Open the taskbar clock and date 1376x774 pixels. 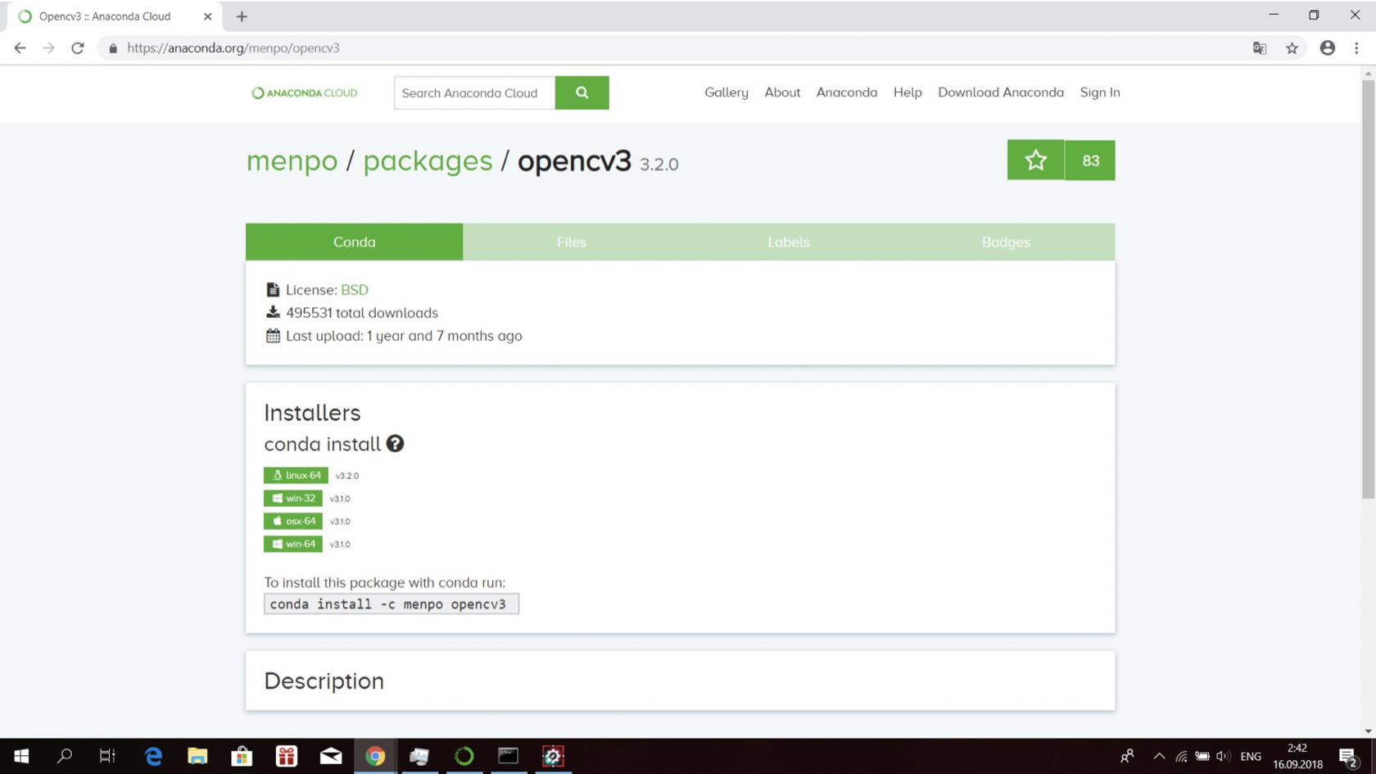tap(1297, 756)
